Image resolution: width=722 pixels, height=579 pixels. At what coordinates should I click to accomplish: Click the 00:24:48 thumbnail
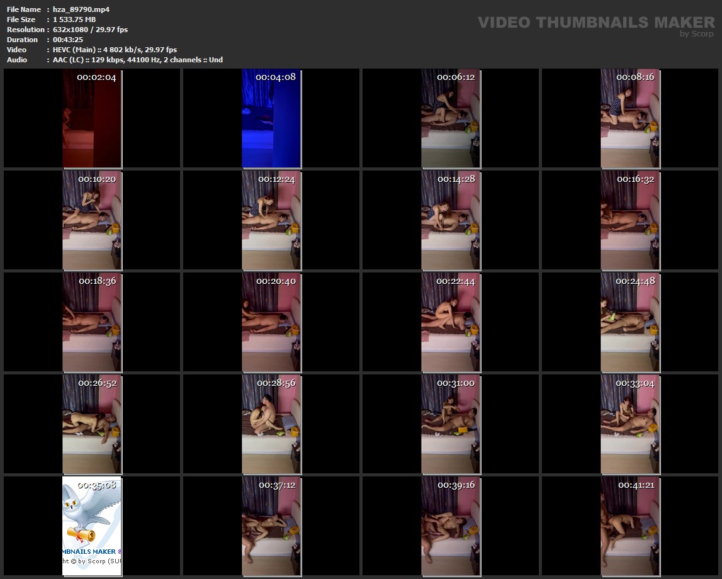point(630,322)
